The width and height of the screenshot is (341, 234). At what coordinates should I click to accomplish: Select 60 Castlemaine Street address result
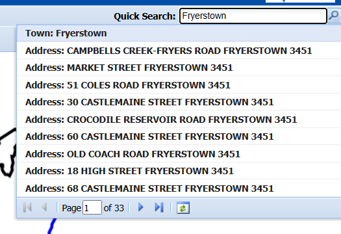pos(179,136)
